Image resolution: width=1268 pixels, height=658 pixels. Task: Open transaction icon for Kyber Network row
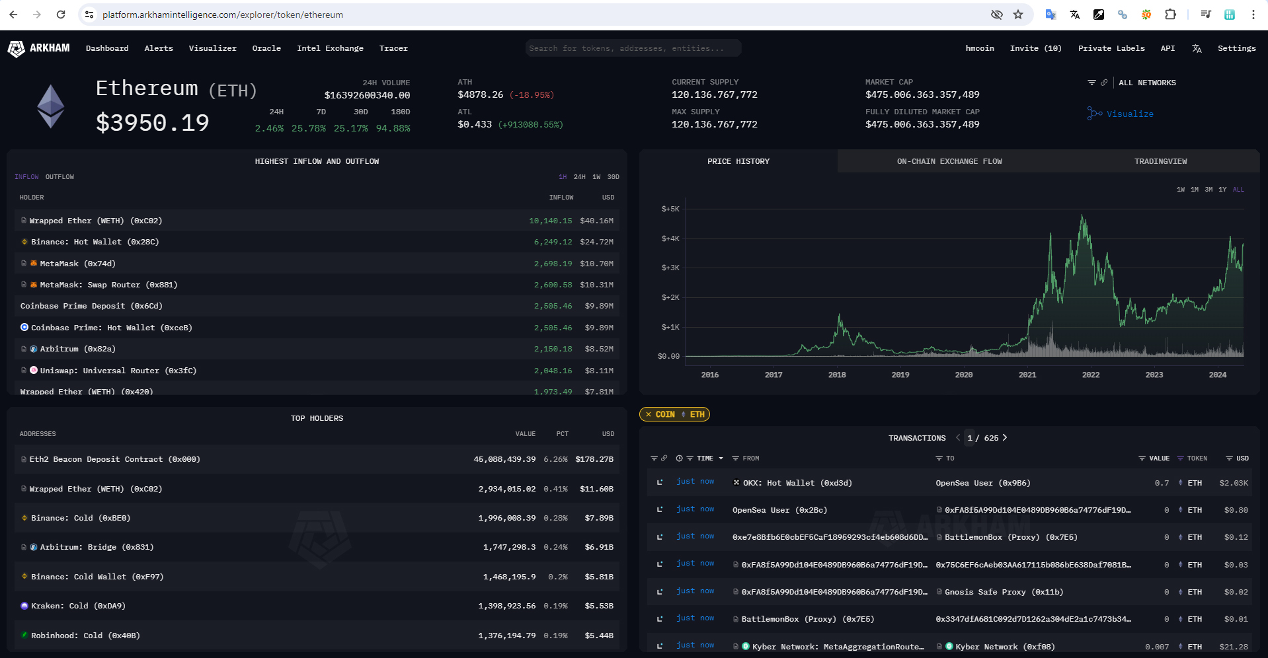point(660,646)
